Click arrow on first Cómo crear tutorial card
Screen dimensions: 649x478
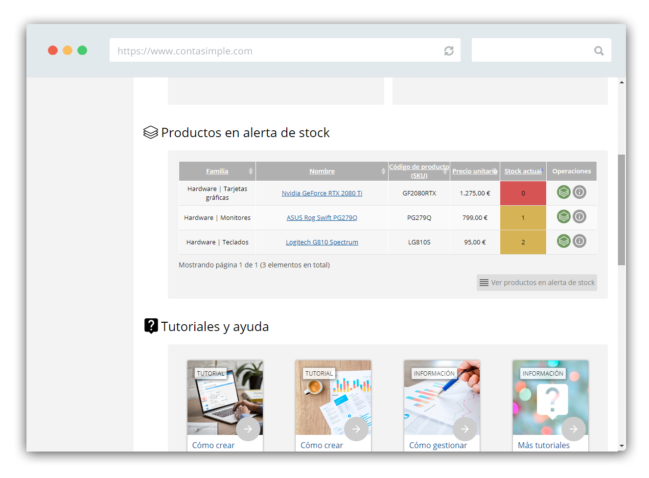tap(248, 429)
